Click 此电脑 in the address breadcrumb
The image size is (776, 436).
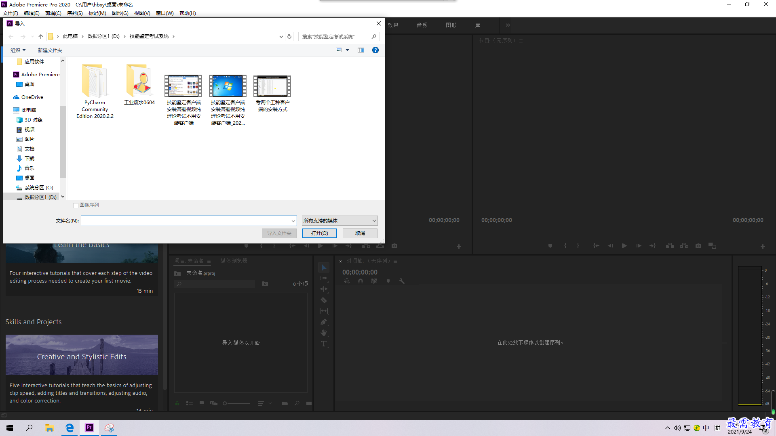pyautogui.click(x=70, y=36)
